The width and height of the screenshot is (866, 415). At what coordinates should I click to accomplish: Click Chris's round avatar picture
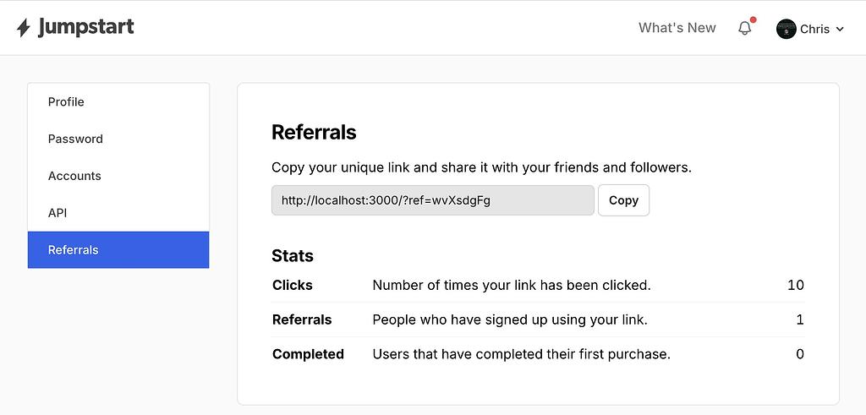(x=786, y=29)
